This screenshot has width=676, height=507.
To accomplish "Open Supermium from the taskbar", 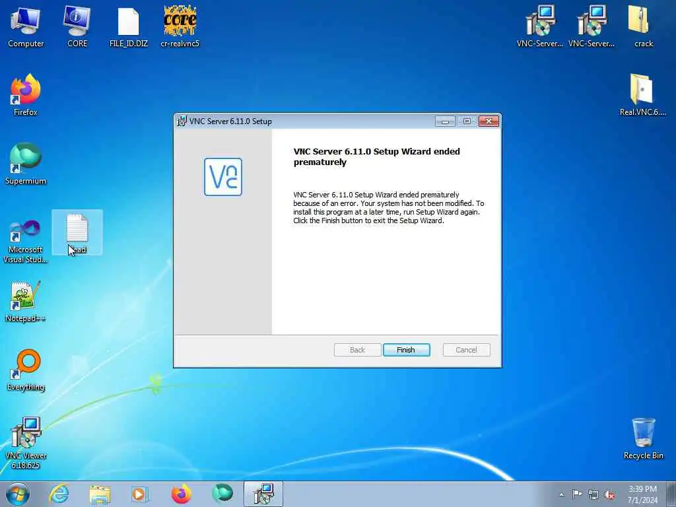I will click(222, 494).
